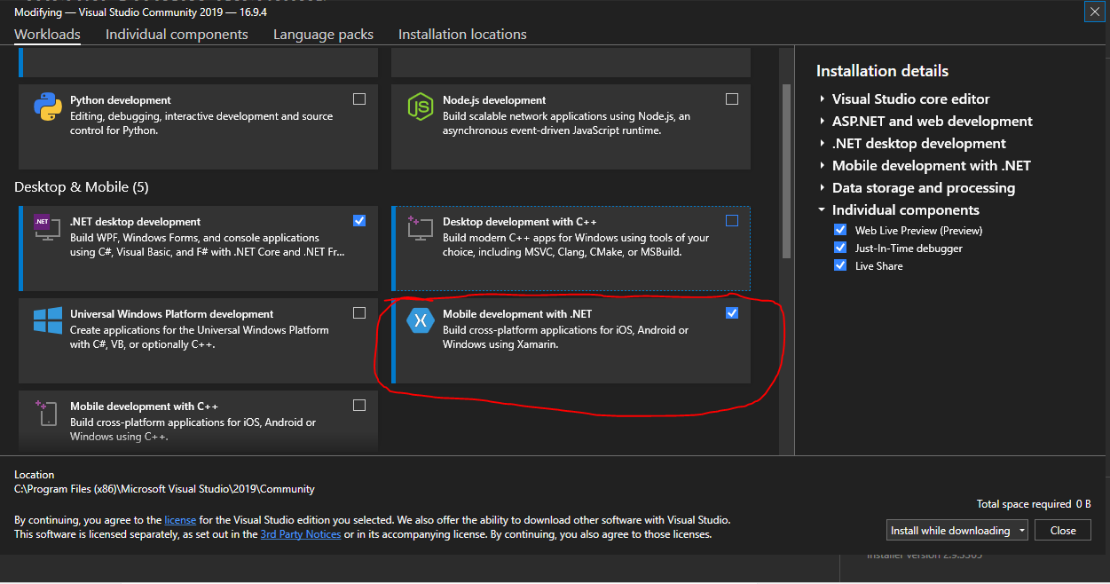Expand Data storage and processing details
This screenshot has height=584, width=1110.
(x=823, y=188)
